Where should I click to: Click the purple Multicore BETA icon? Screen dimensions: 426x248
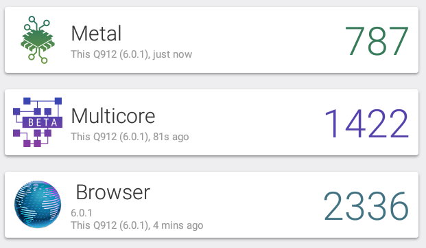38,122
